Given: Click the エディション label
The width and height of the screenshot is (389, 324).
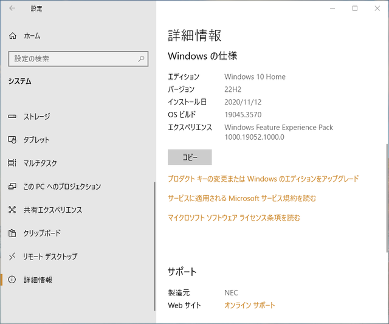Looking at the screenshot, I should 184,77.
